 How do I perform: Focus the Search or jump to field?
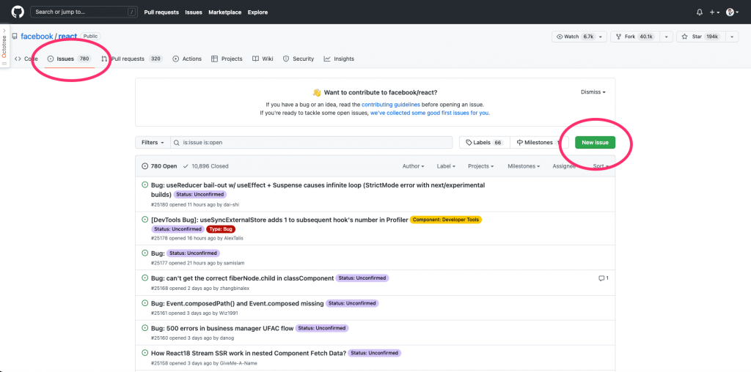(84, 12)
